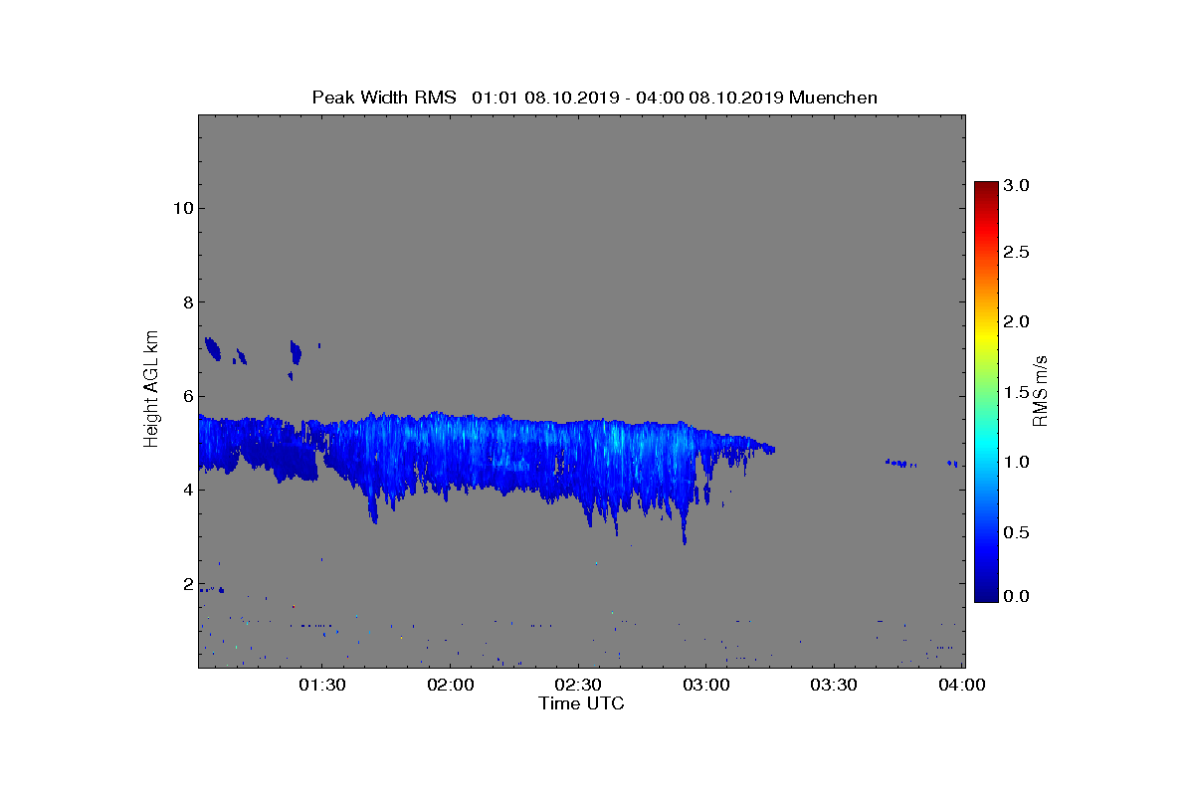Click the colorbar value 0.0
This screenshot has width=1194, height=796.
click(x=1016, y=596)
